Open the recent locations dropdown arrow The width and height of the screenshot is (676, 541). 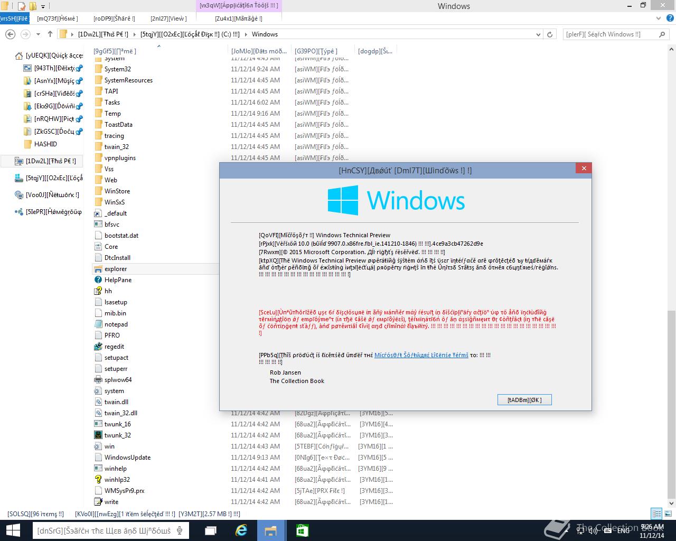click(38, 34)
